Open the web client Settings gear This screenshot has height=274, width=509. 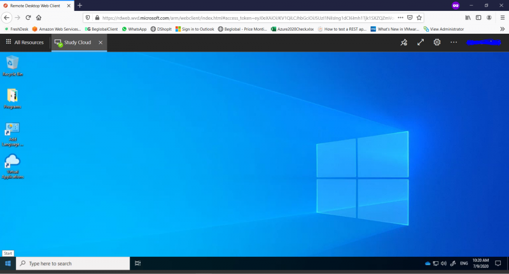tap(437, 42)
